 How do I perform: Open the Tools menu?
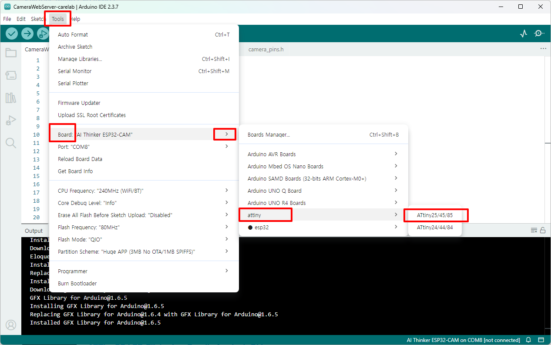point(58,19)
